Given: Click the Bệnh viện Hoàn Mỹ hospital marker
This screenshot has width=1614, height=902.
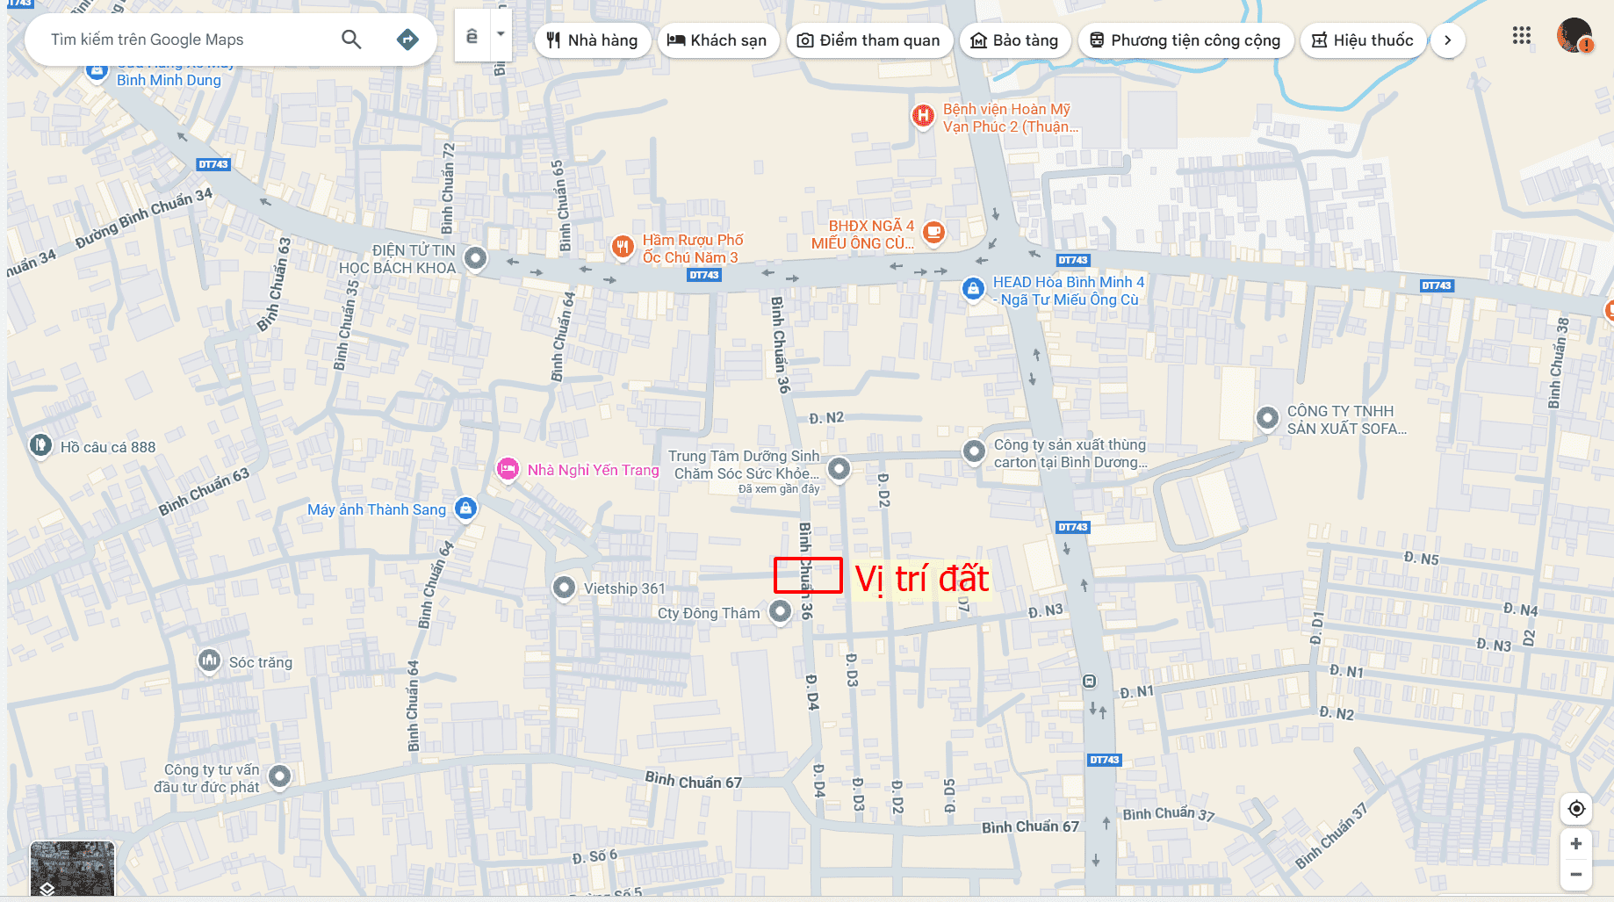Looking at the screenshot, I should pyautogui.click(x=923, y=115).
